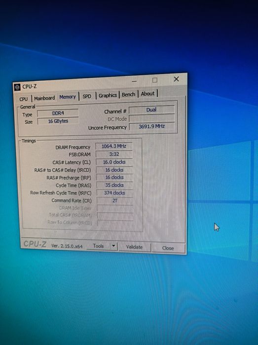The width and height of the screenshot is (258, 345).
Task: Click the Close button at bottom
Action: click(x=168, y=248)
